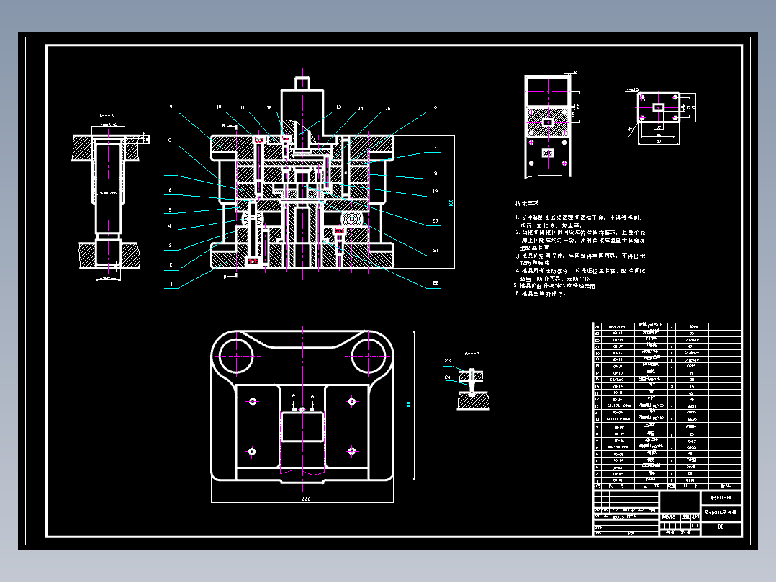Click balloon label 5 on the left leaders
The width and height of the screenshot is (776, 582).
tap(170, 210)
